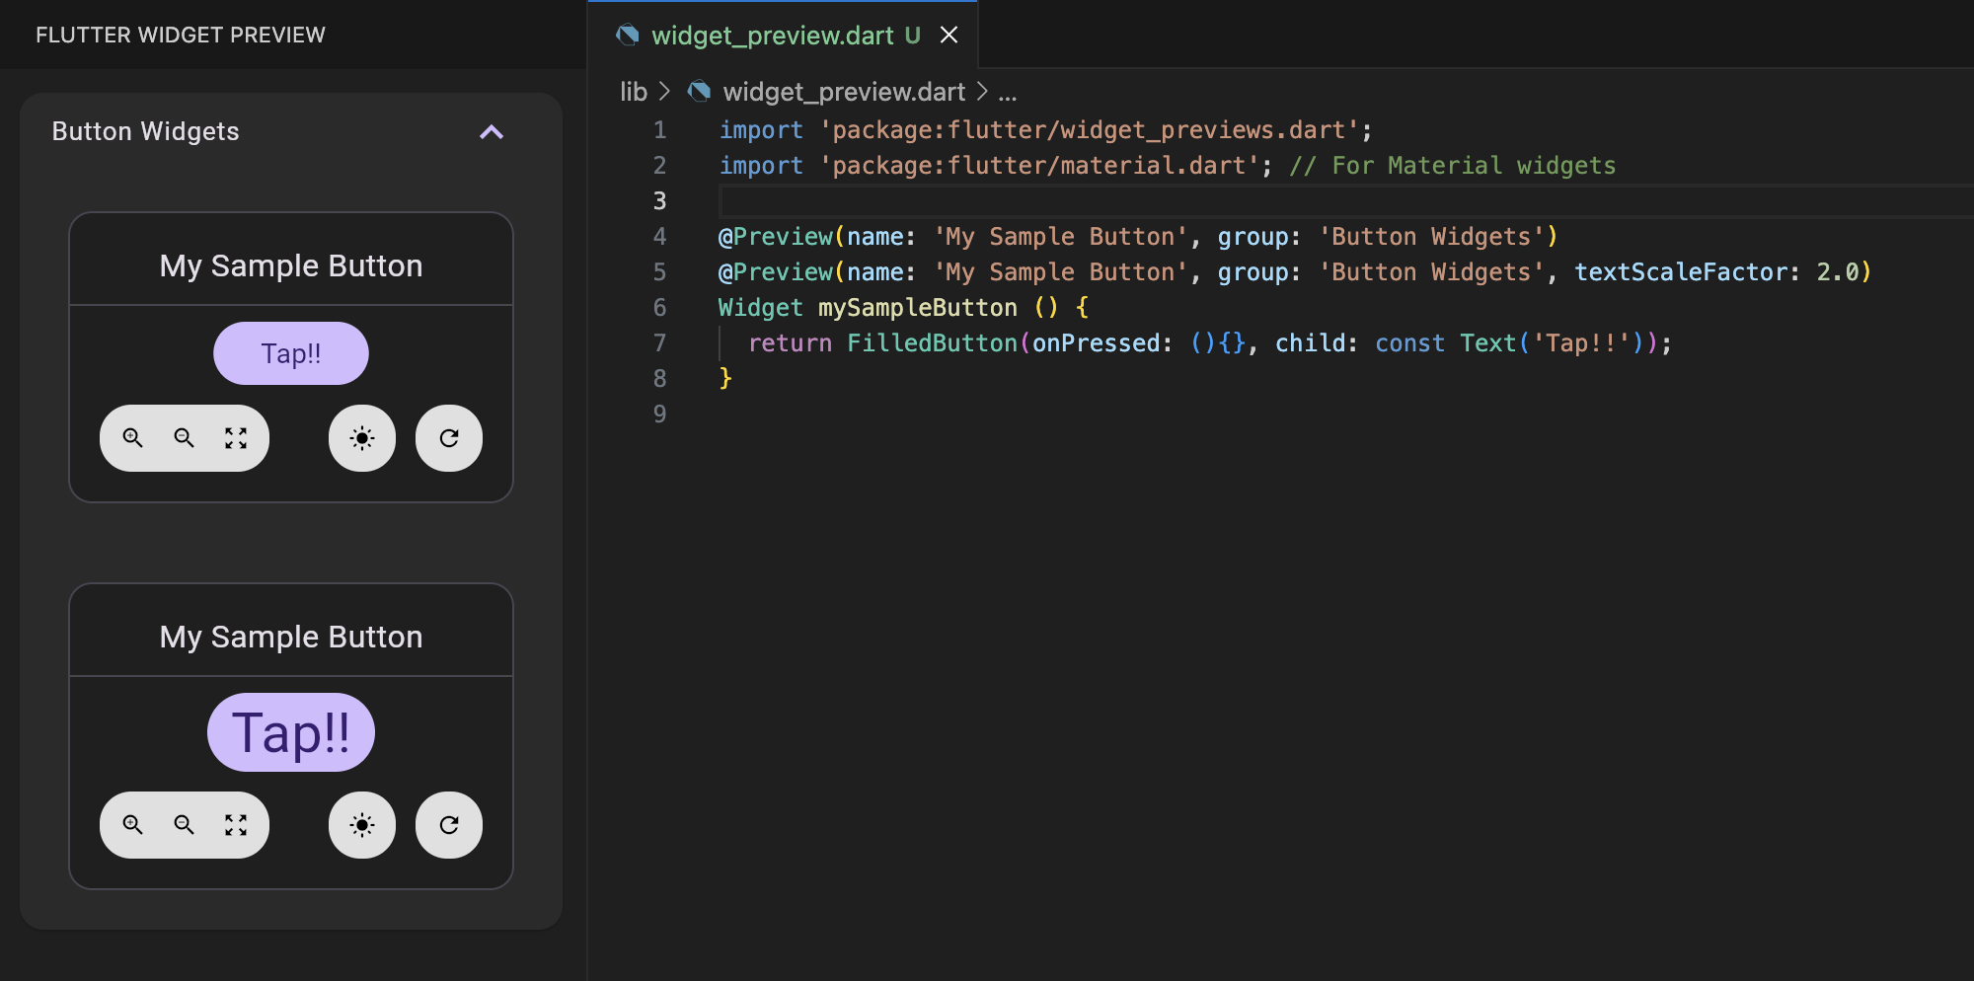The width and height of the screenshot is (1974, 981).
Task: Collapse the Button Widgets group
Action: click(492, 132)
